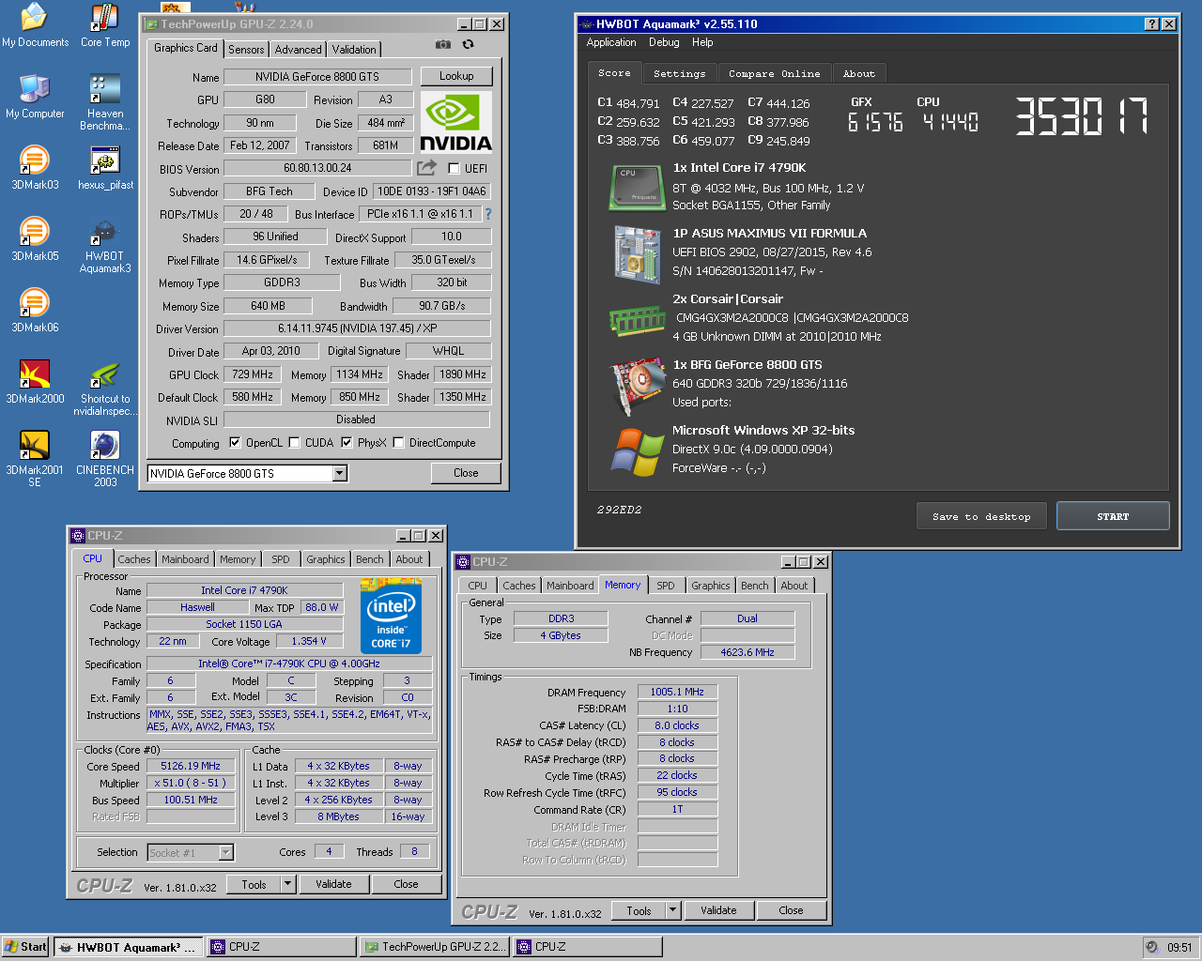This screenshot has width=1202, height=961.
Task: Open CINEBENCH 2003 desktop shortcut
Action: [x=105, y=460]
